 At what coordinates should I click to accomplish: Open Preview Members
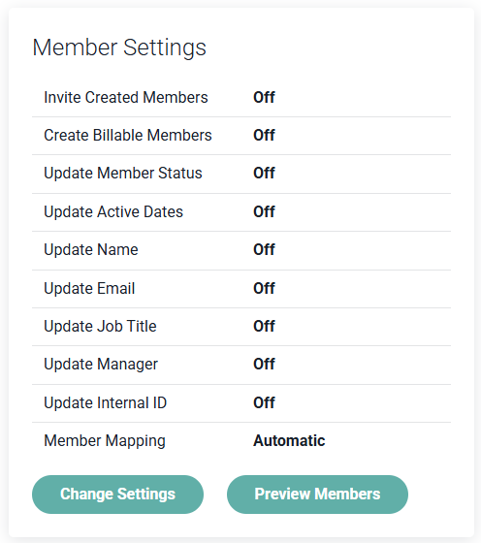317,495
